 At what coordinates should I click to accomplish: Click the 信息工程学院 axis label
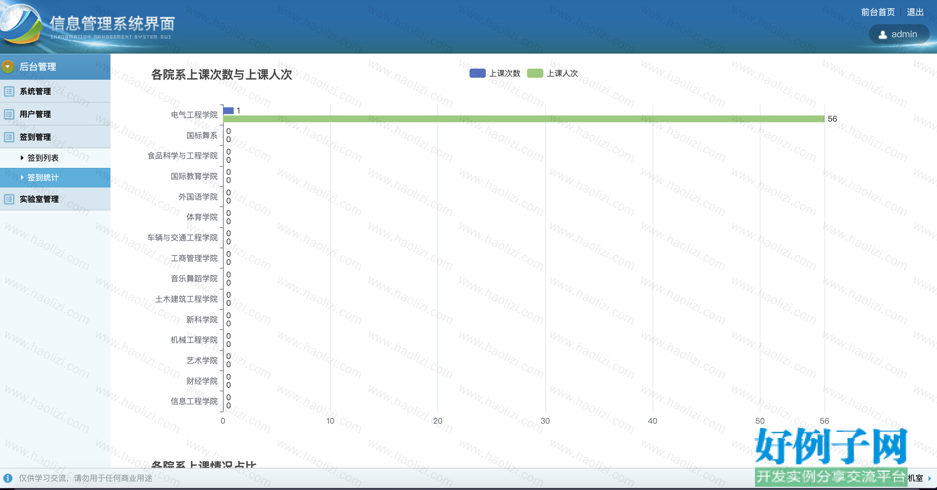point(194,401)
